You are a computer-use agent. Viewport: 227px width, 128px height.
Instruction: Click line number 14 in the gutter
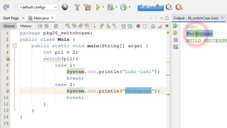coord(6,117)
